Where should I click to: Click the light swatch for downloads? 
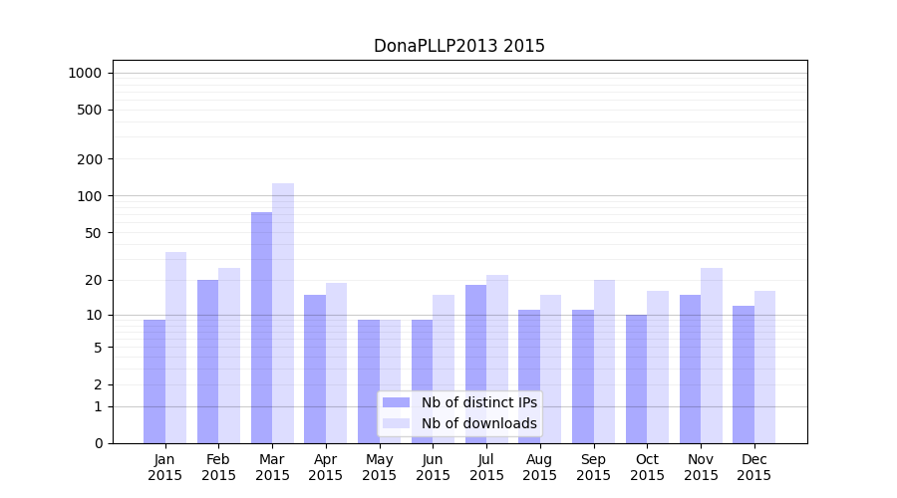pos(396,423)
